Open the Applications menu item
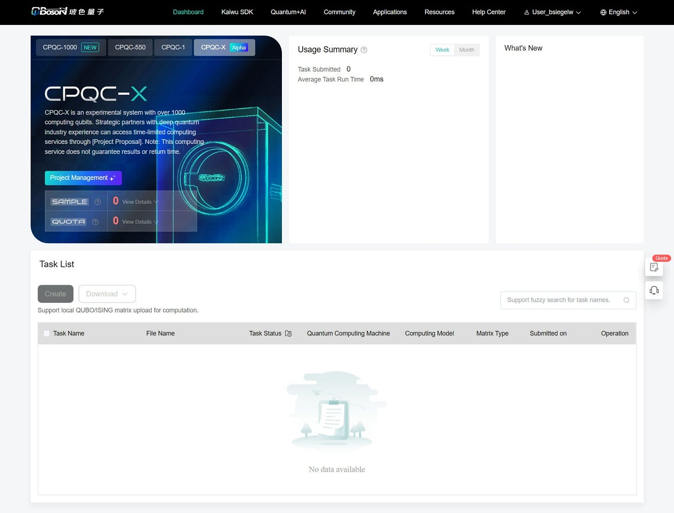This screenshot has width=674, height=513. [x=390, y=12]
